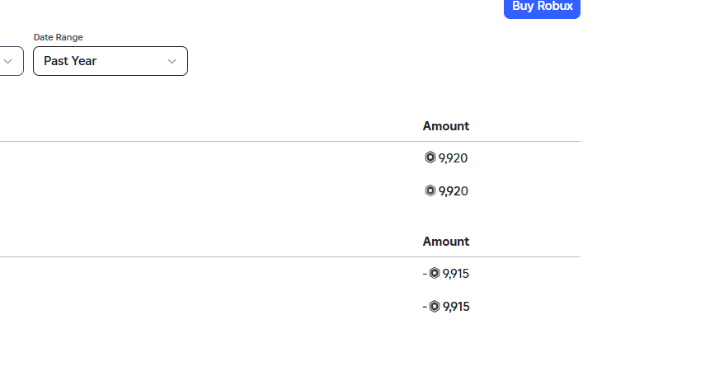The height and width of the screenshot is (376, 724).
Task: Expand the partially visible dropdown left of Date Range
Action: [8, 61]
